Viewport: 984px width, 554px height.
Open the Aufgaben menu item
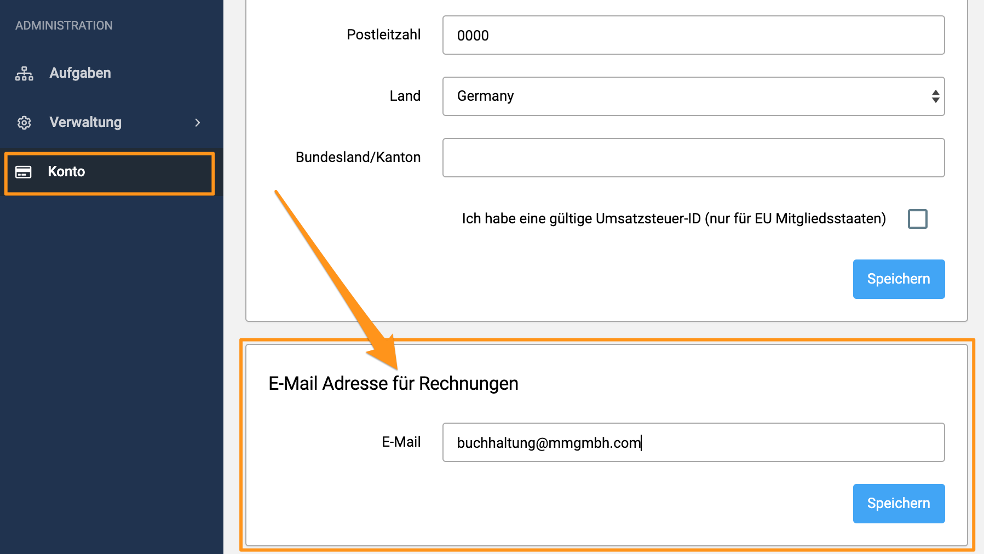point(112,73)
